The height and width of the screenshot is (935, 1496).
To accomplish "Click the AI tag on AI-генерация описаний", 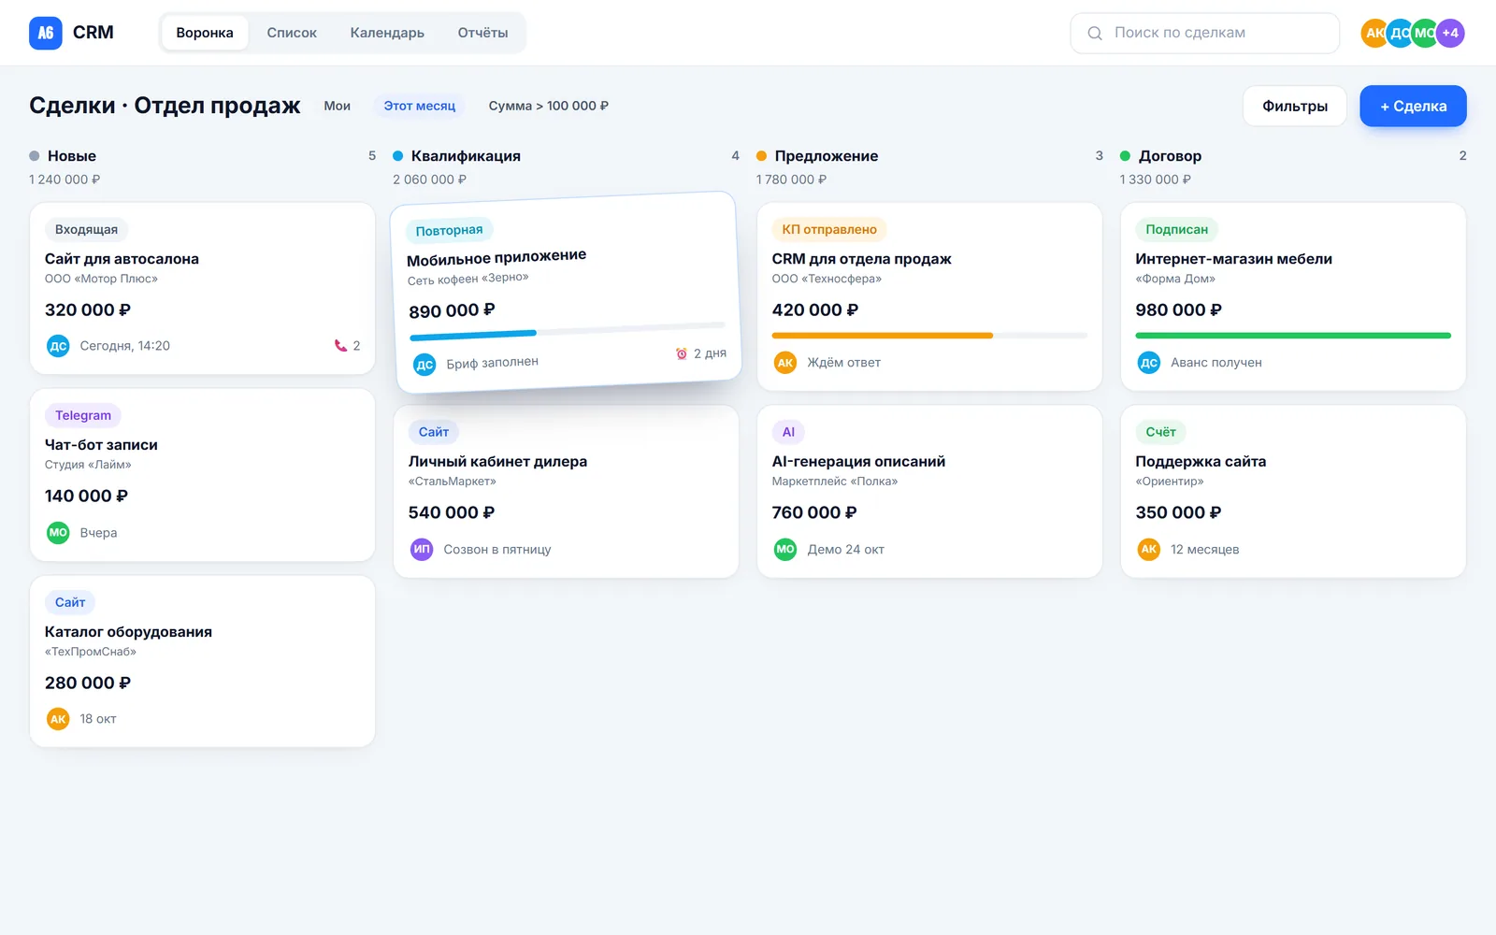I will click(x=788, y=432).
